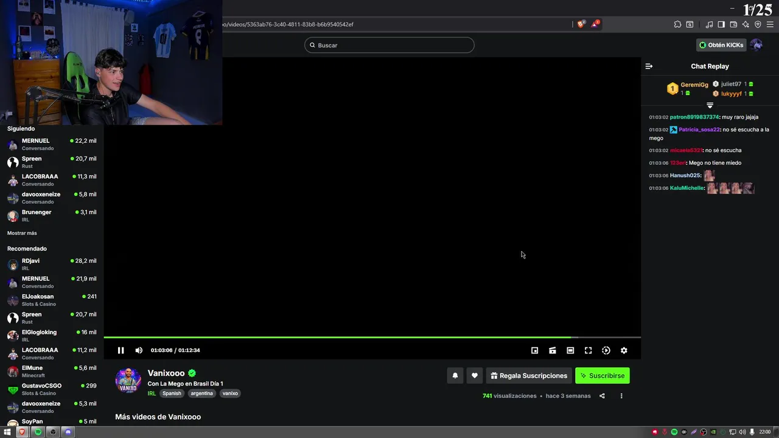
Task: Click the Vanixooo channel avatar
Action: coord(128,381)
